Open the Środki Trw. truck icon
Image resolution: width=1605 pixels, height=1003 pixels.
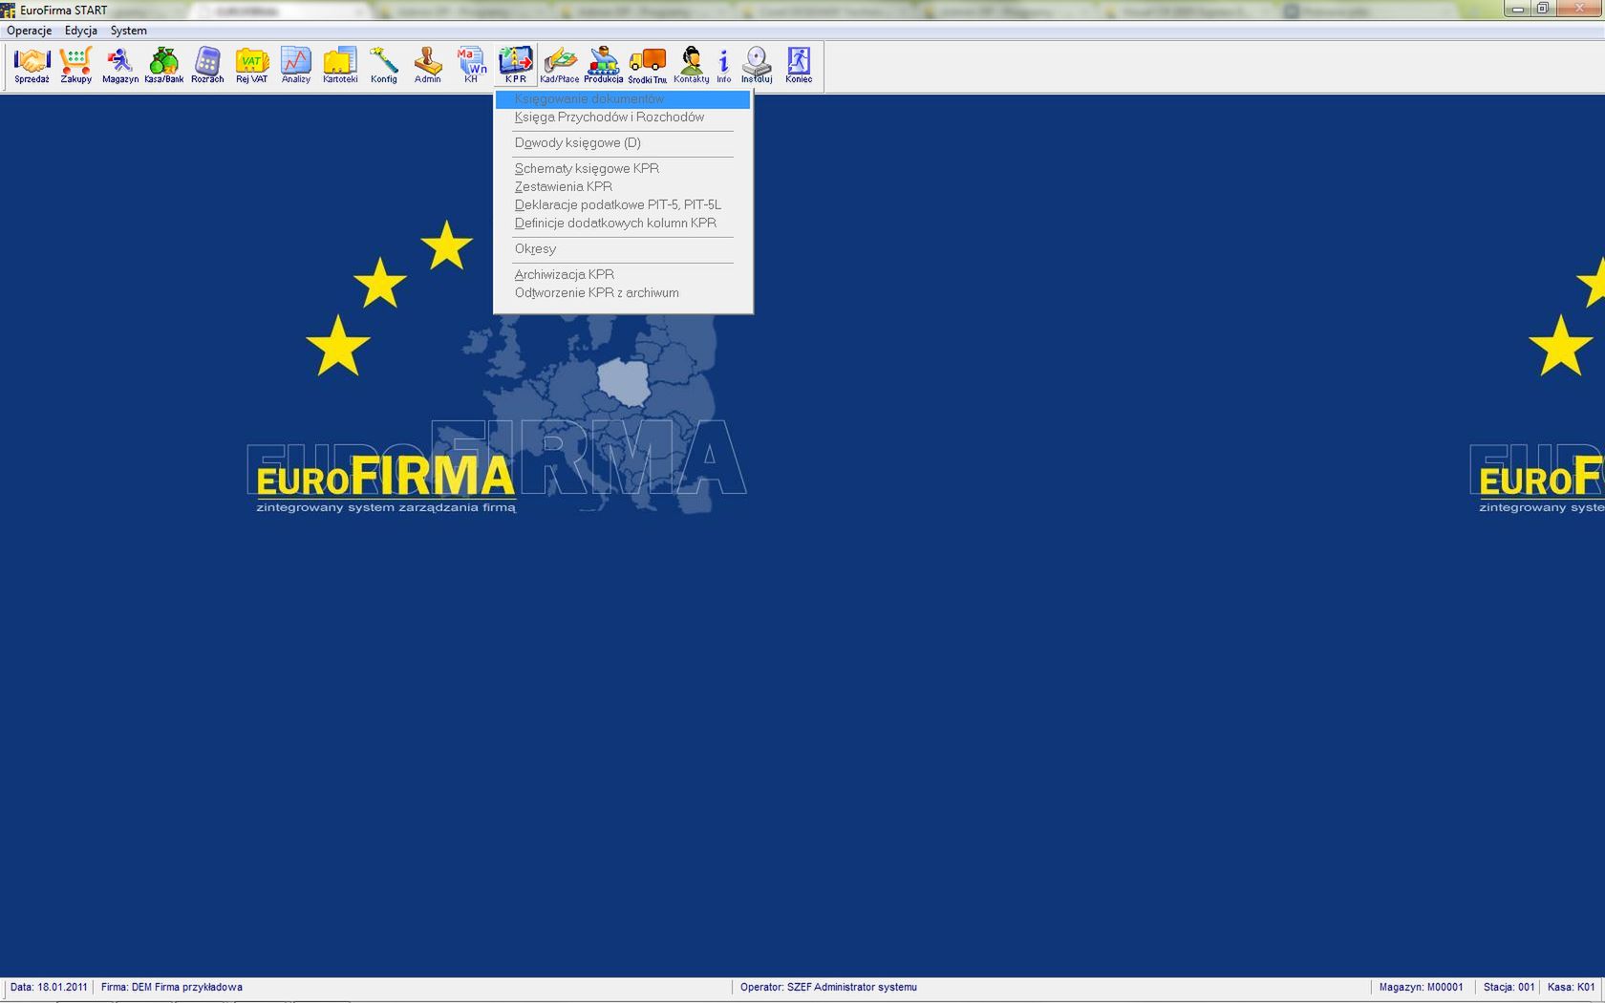pos(647,65)
